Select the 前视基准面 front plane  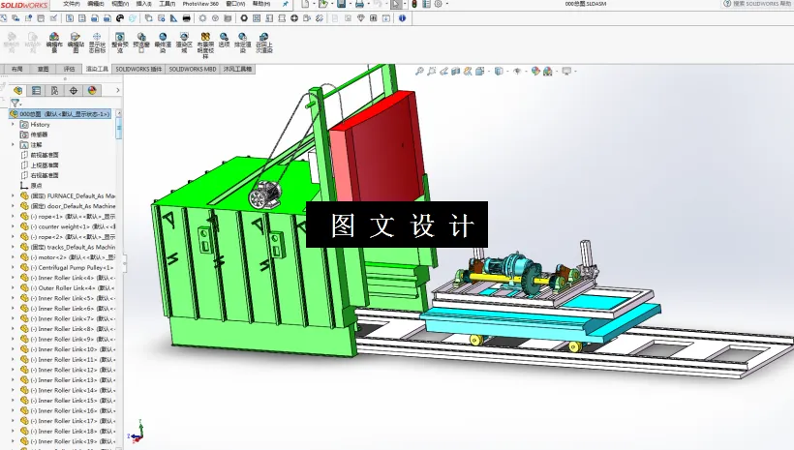click(x=40, y=155)
